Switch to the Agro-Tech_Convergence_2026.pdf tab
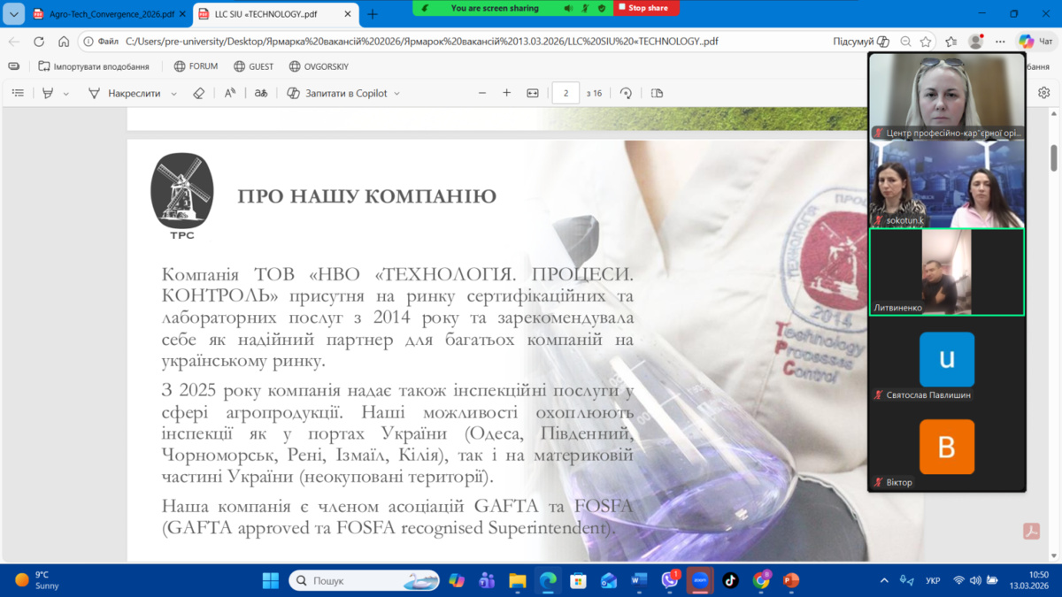This screenshot has height=597, width=1062. [104, 14]
